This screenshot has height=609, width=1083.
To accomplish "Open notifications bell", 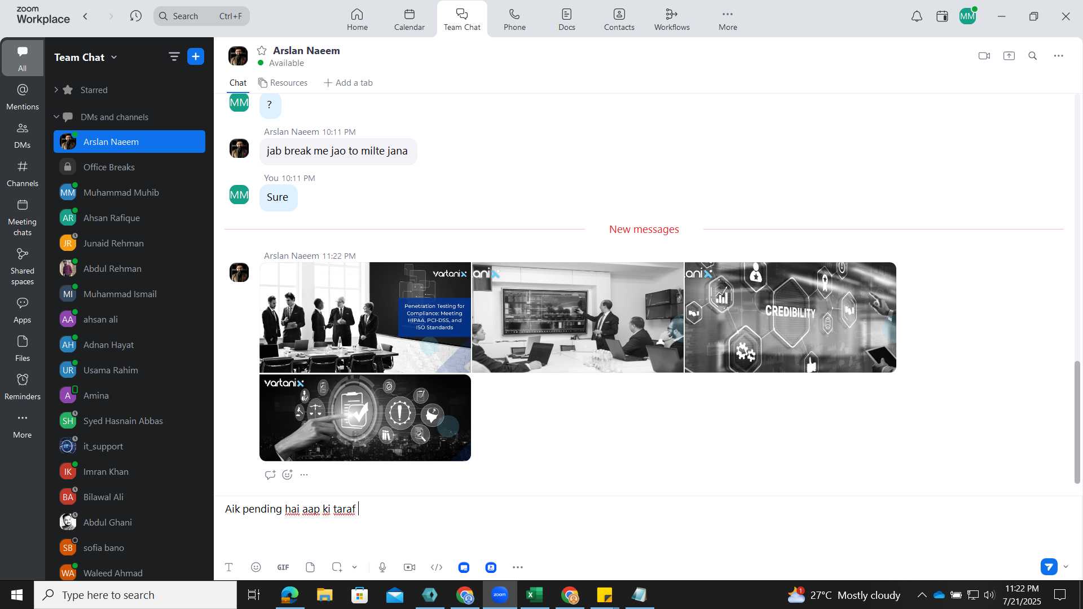I will 917,16.
